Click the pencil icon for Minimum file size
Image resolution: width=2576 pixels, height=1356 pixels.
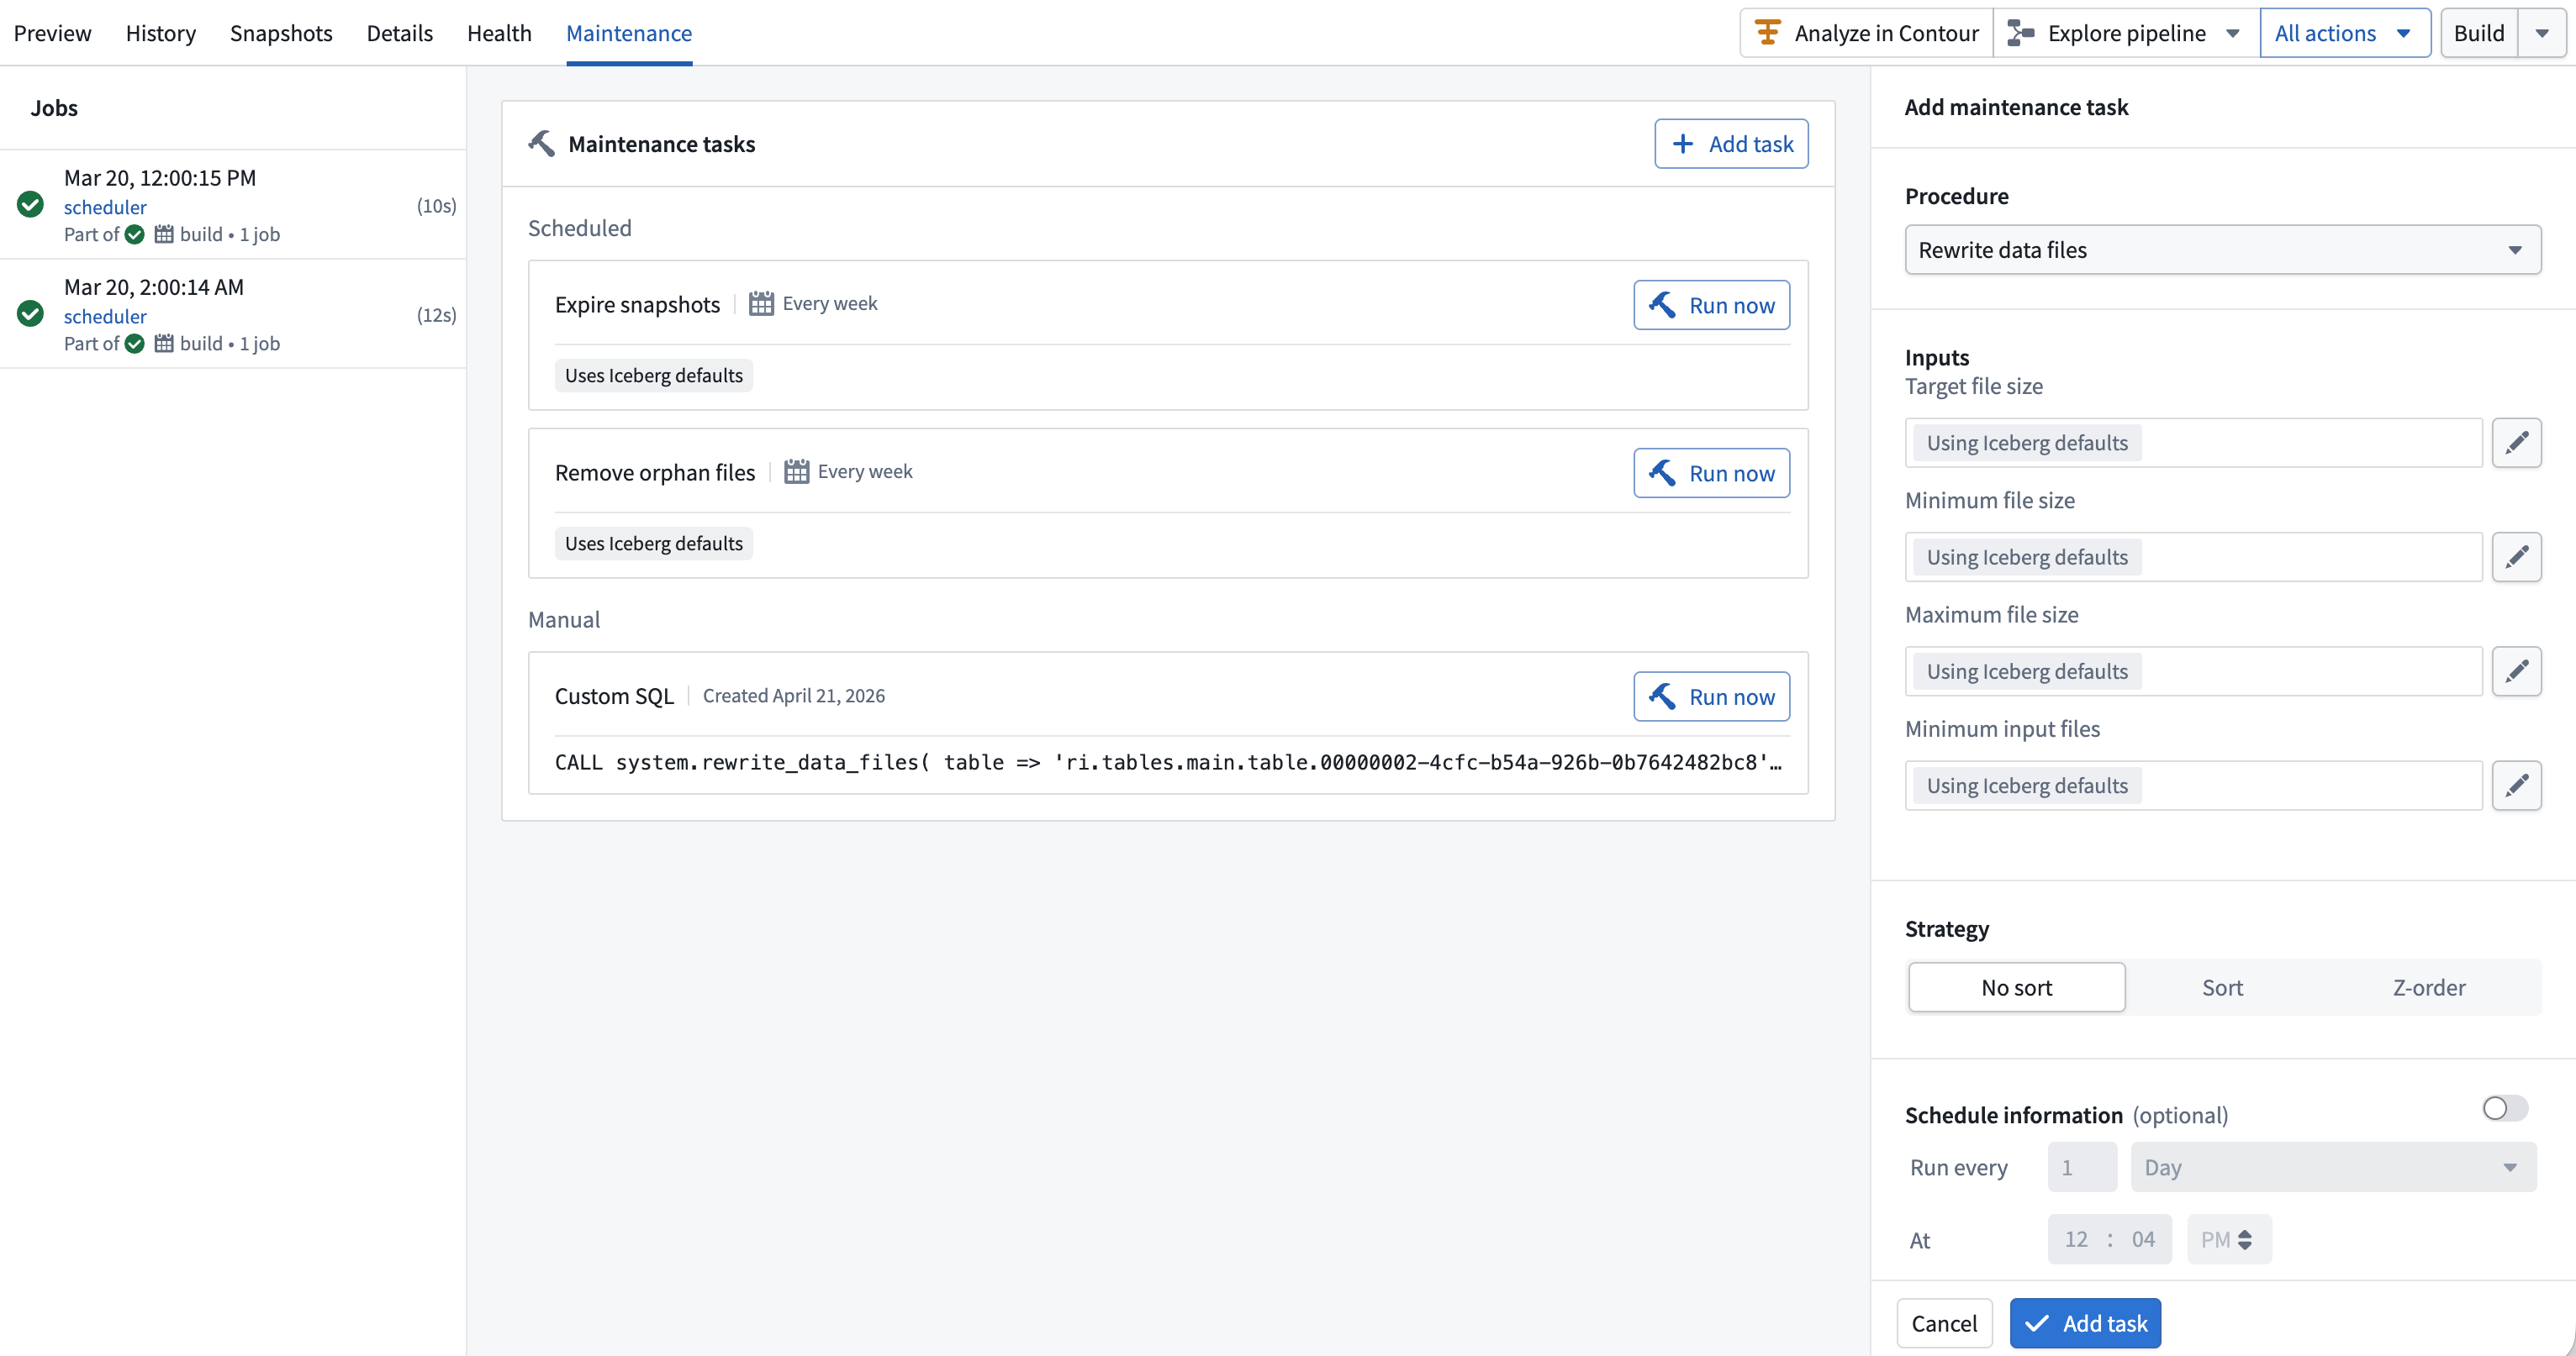click(x=2516, y=556)
